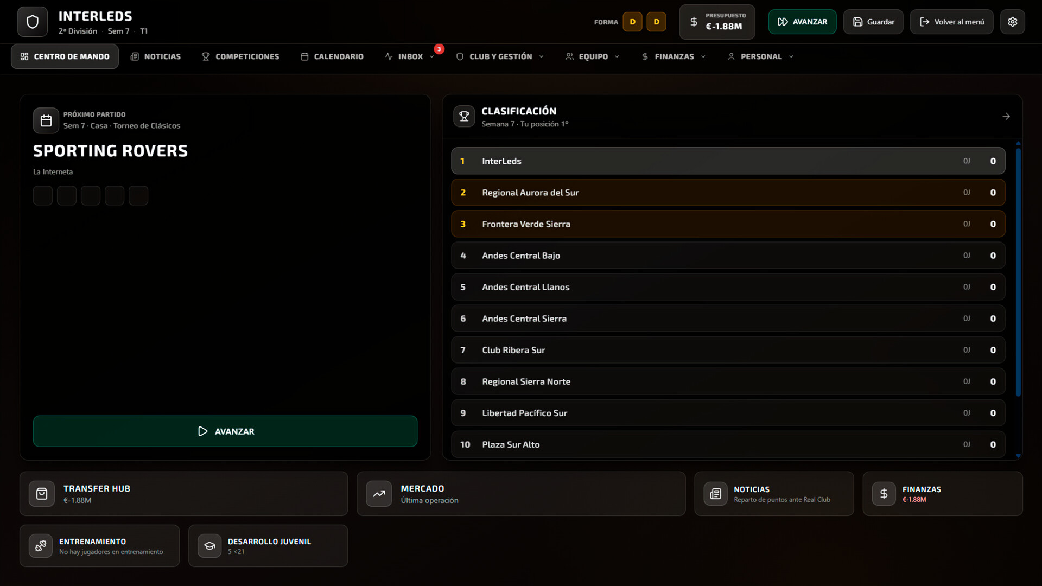This screenshot has height=586, width=1042.
Task: Click the Noticias newspaper icon card
Action: [x=715, y=494]
